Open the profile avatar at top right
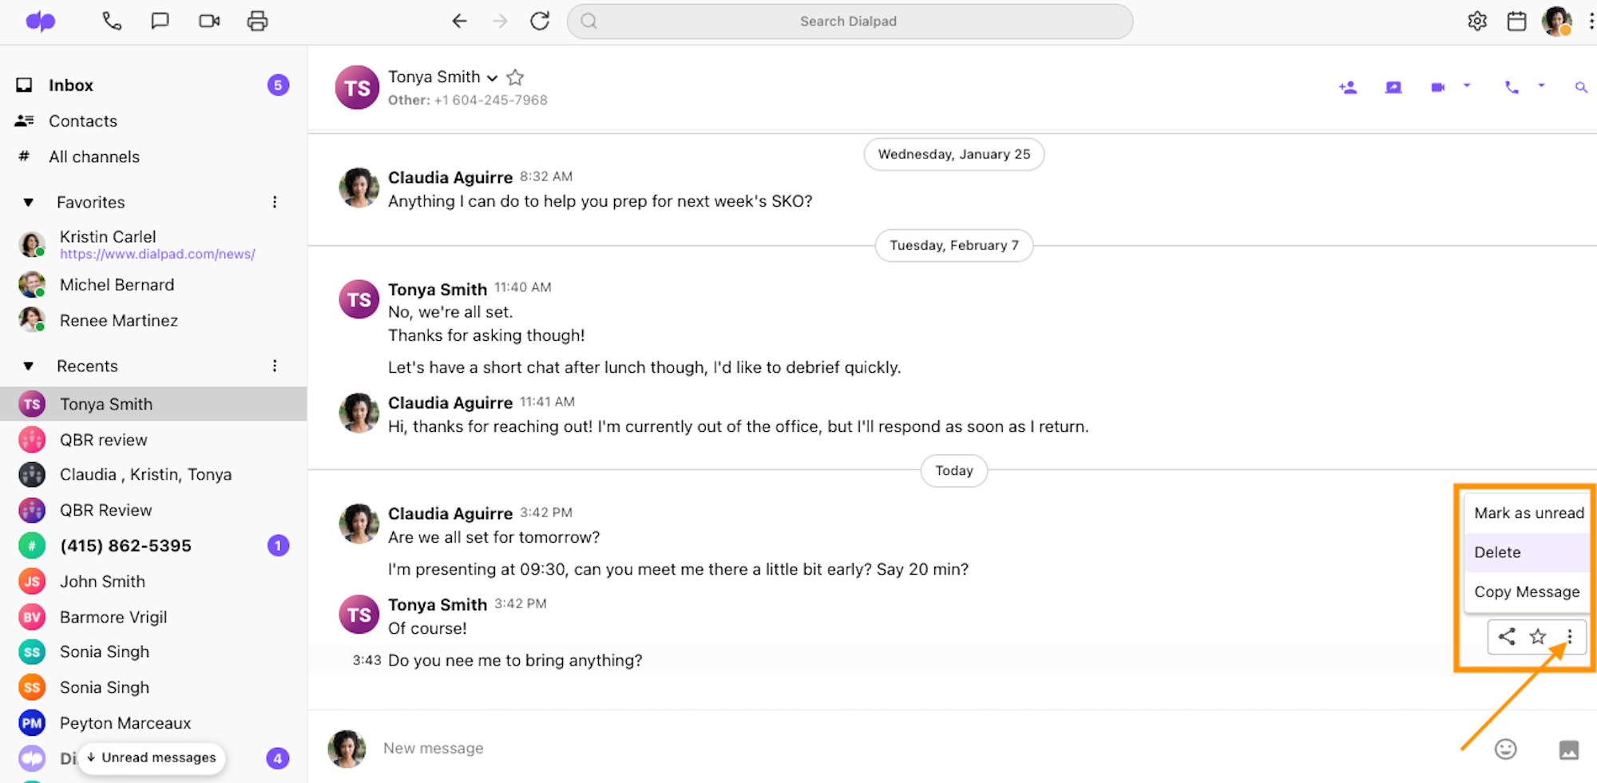This screenshot has width=1597, height=783. coord(1557,21)
